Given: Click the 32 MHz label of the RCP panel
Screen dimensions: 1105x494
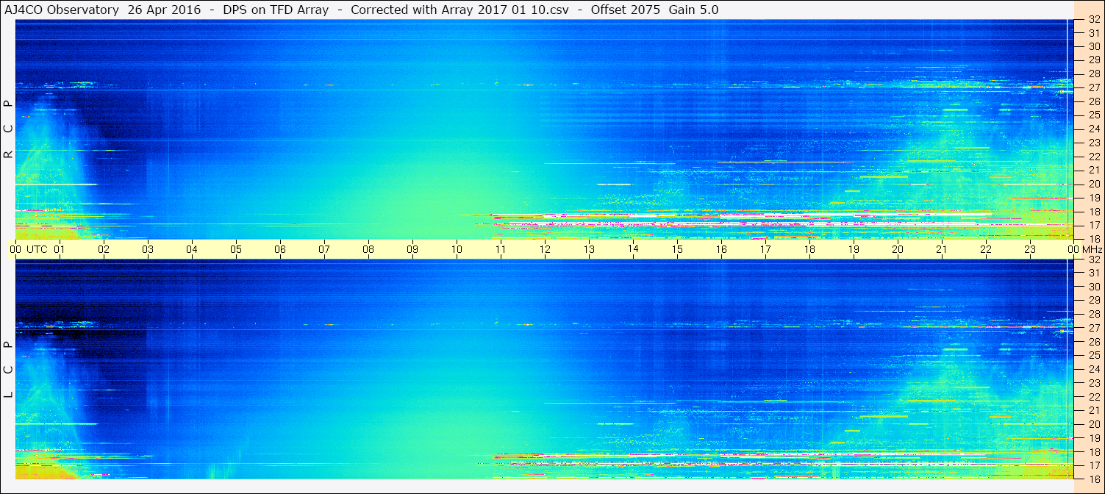Looking at the screenshot, I should coord(1093,20).
